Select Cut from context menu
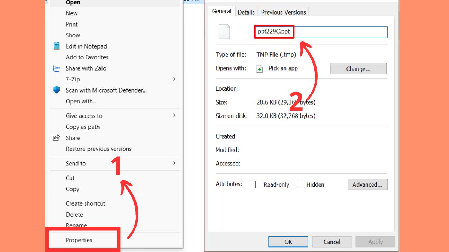This screenshot has width=449, height=252. click(x=70, y=178)
